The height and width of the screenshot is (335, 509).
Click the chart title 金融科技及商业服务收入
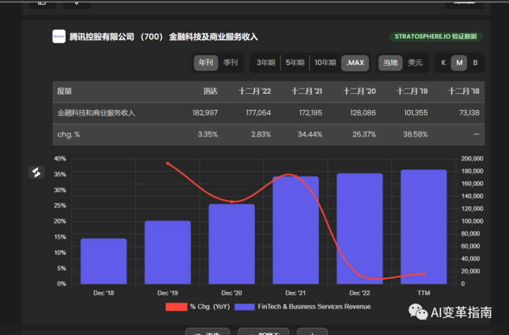(213, 37)
